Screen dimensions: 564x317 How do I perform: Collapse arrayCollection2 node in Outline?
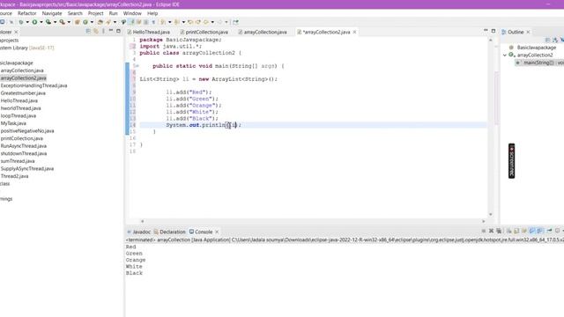pyautogui.click(x=505, y=55)
